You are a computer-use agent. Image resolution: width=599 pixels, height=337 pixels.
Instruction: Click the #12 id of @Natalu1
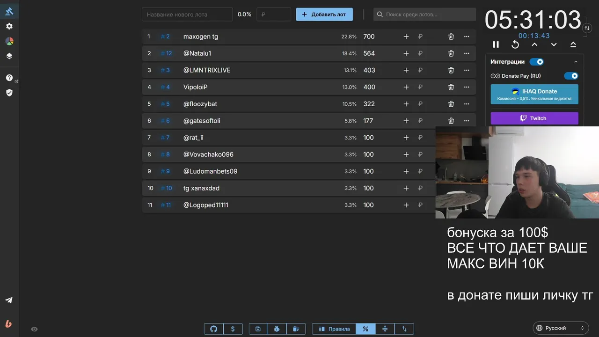coord(166,53)
